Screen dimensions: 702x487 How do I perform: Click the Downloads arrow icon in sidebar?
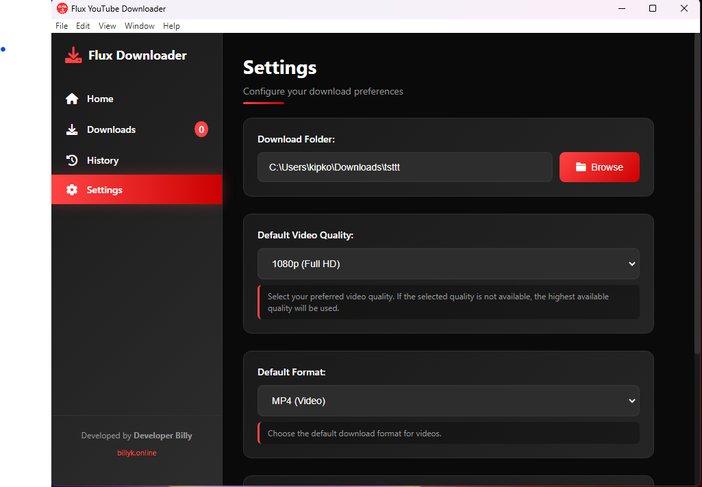pos(72,130)
